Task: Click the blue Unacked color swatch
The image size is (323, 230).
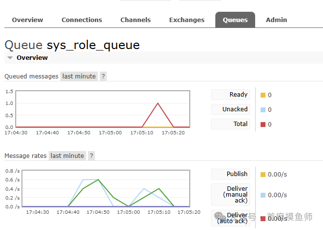Action: click(263, 110)
